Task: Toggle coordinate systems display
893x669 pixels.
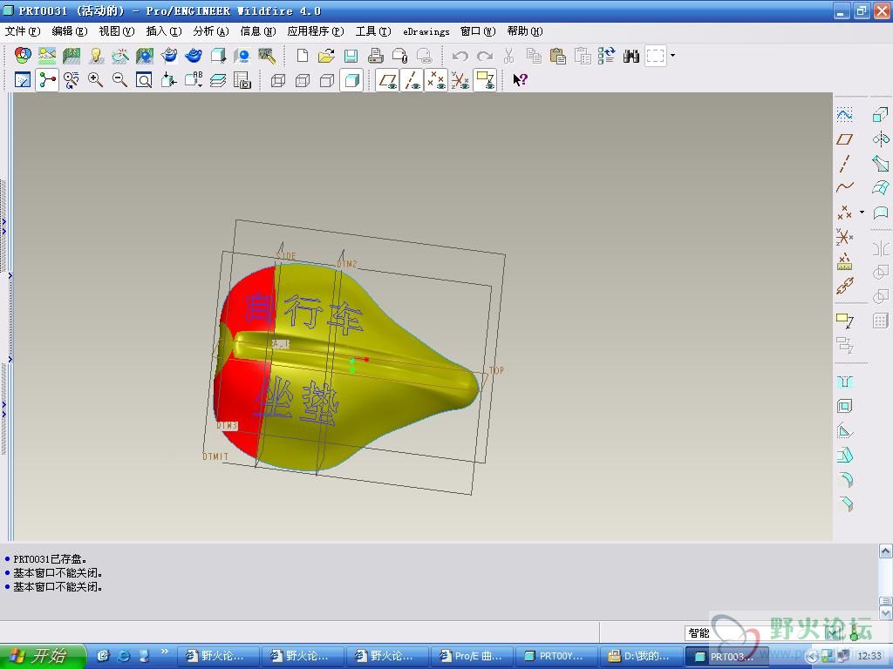Action: tap(460, 80)
